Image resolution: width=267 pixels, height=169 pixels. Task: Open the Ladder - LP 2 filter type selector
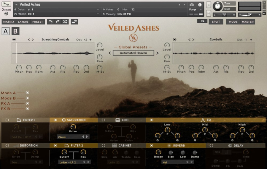tap(74, 162)
